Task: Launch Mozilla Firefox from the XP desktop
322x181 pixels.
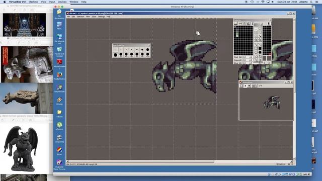Action: tap(59, 76)
